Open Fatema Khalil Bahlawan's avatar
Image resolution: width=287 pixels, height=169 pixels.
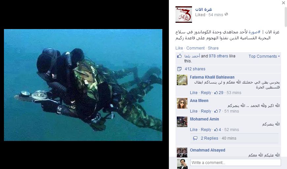coord(182,80)
